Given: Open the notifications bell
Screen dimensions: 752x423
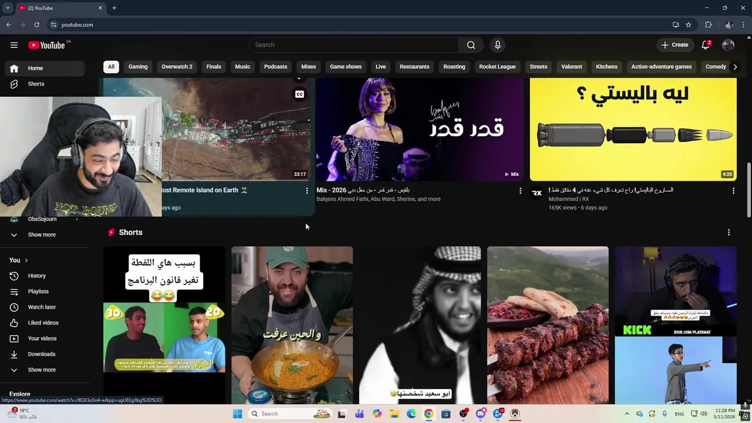Looking at the screenshot, I should point(706,45).
